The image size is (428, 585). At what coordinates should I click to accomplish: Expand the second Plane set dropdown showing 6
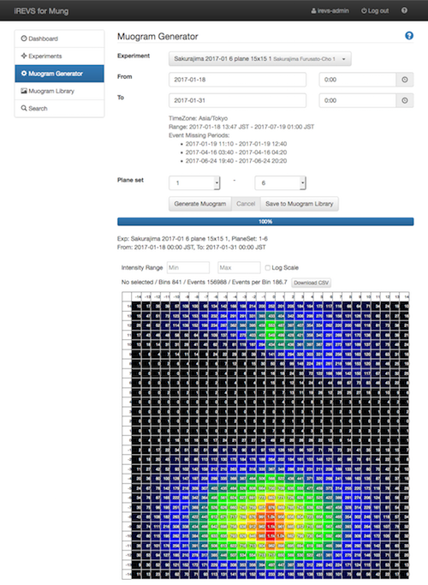pyautogui.click(x=280, y=182)
